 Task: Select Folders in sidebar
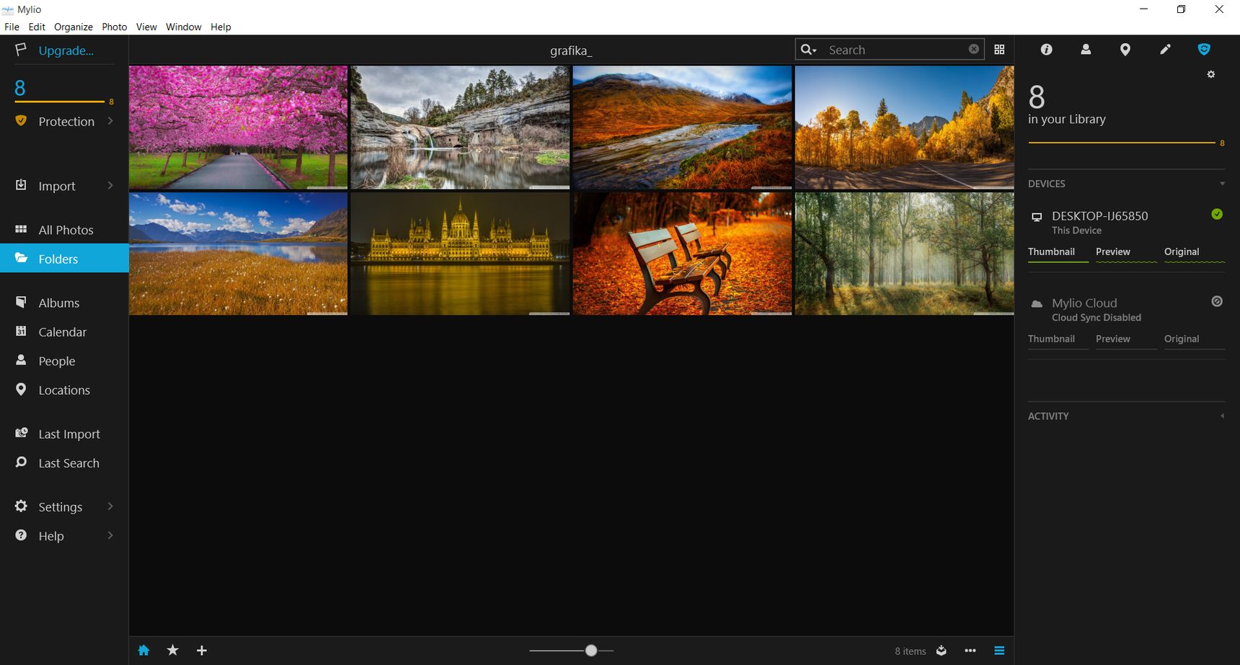(x=64, y=259)
